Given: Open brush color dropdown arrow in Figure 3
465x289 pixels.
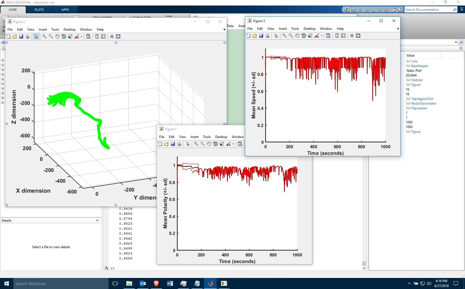Looking at the screenshot, I should [x=321, y=36].
